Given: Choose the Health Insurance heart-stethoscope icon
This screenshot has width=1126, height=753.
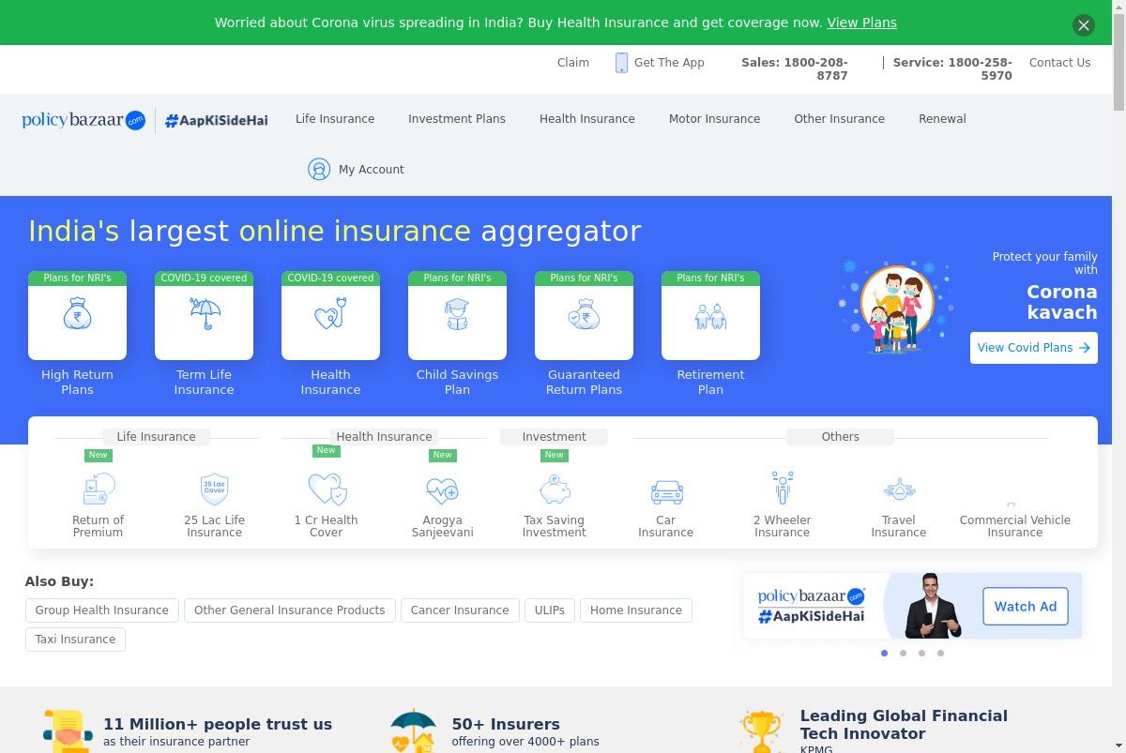Looking at the screenshot, I should (x=330, y=315).
